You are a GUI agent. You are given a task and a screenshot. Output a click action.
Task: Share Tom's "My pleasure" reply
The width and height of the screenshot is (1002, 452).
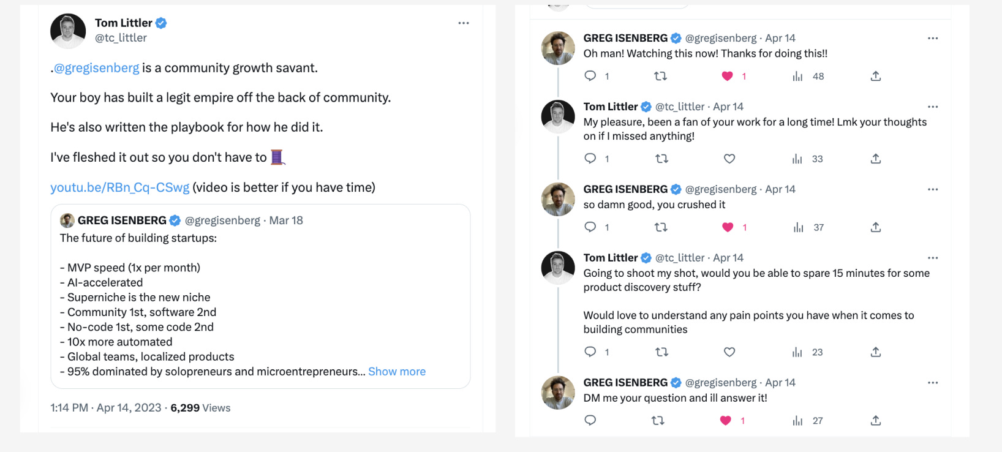pyautogui.click(x=876, y=159)
